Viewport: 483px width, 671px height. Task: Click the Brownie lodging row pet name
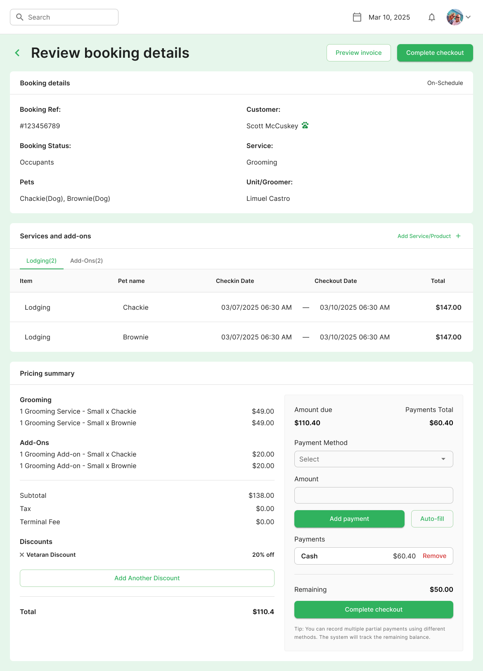tap(135, 337)
